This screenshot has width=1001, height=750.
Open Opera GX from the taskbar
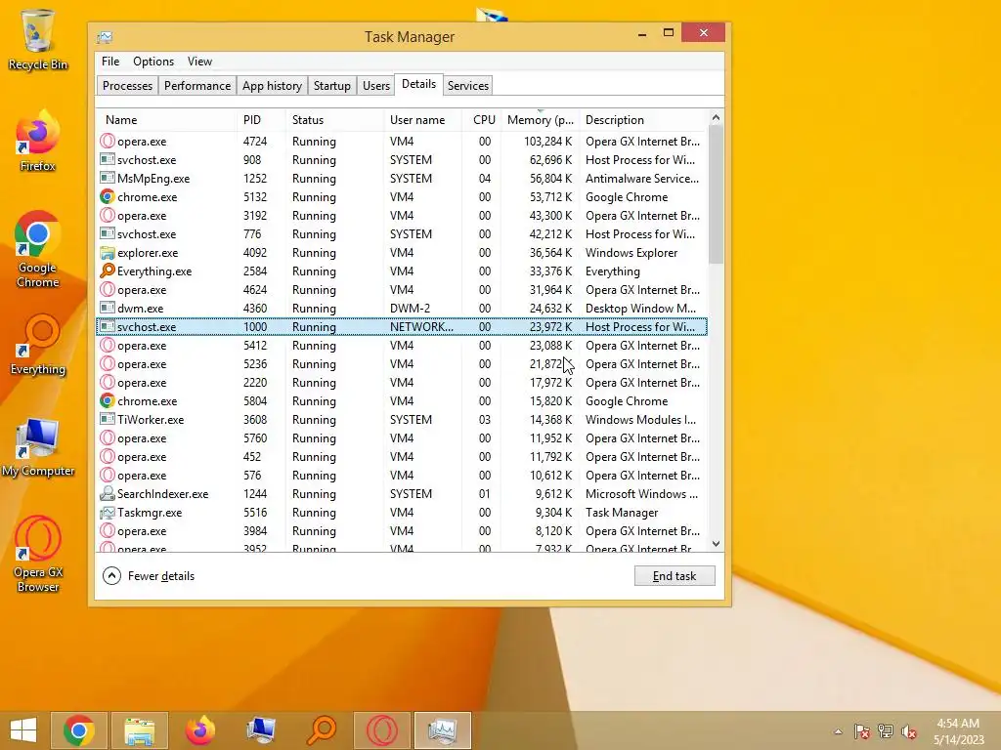point(382,730)
